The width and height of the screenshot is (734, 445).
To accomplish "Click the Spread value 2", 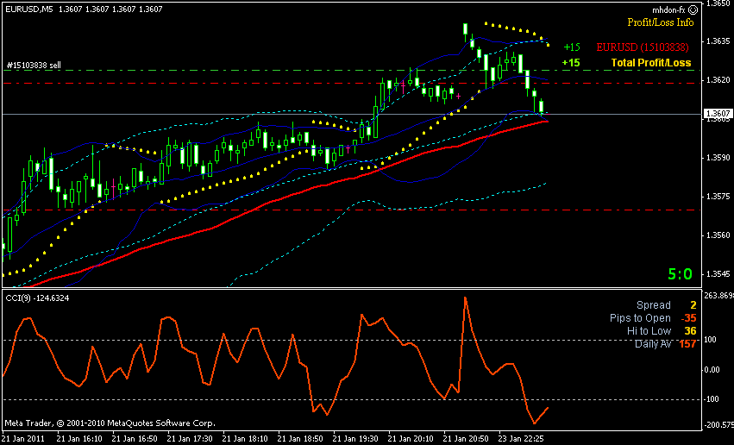I will pos(693,305).
